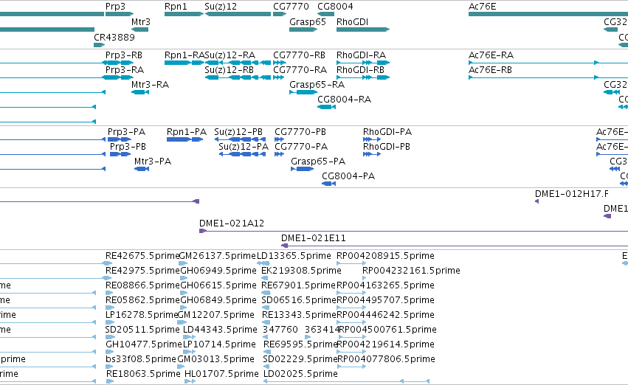Select the SD0651 6.5prime EST
Image resolution: width=628 pixels, height=385 pixels.
266,308
